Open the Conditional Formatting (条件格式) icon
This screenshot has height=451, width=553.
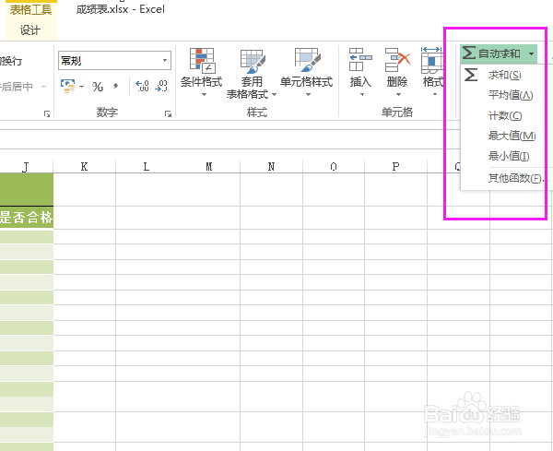pos(202,60)
